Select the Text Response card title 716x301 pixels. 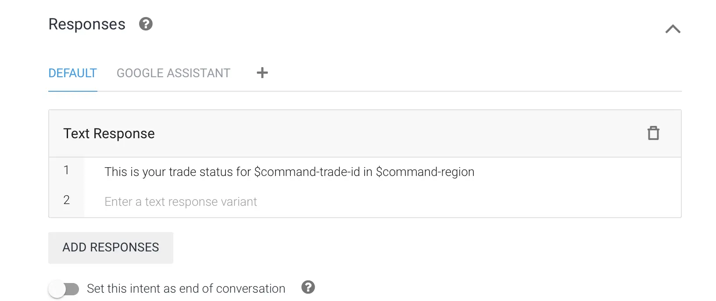tap(109, 133)
